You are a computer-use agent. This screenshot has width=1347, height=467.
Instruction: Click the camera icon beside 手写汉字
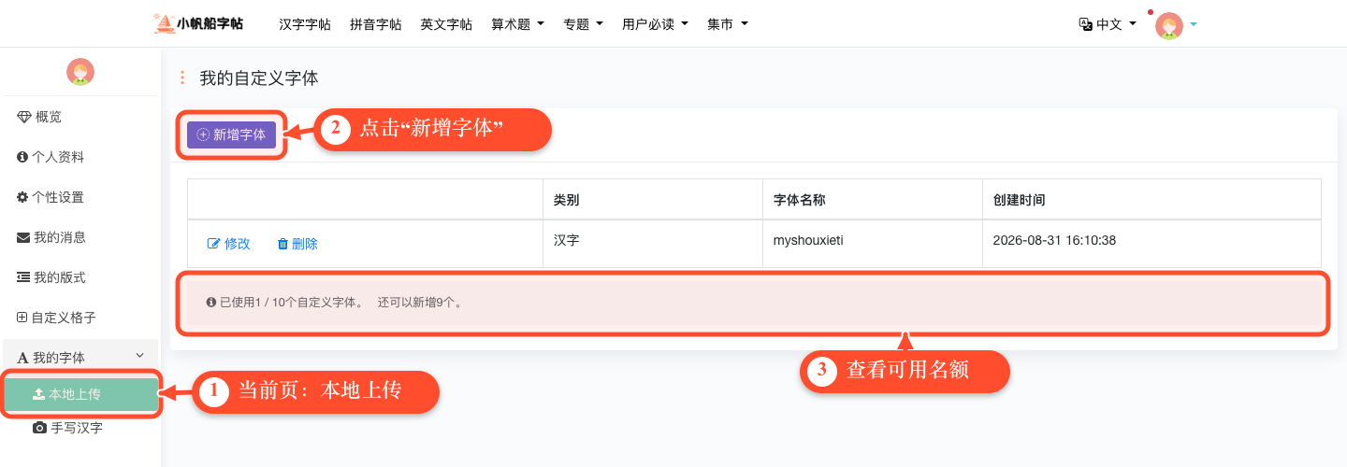(x=39, y=428)
